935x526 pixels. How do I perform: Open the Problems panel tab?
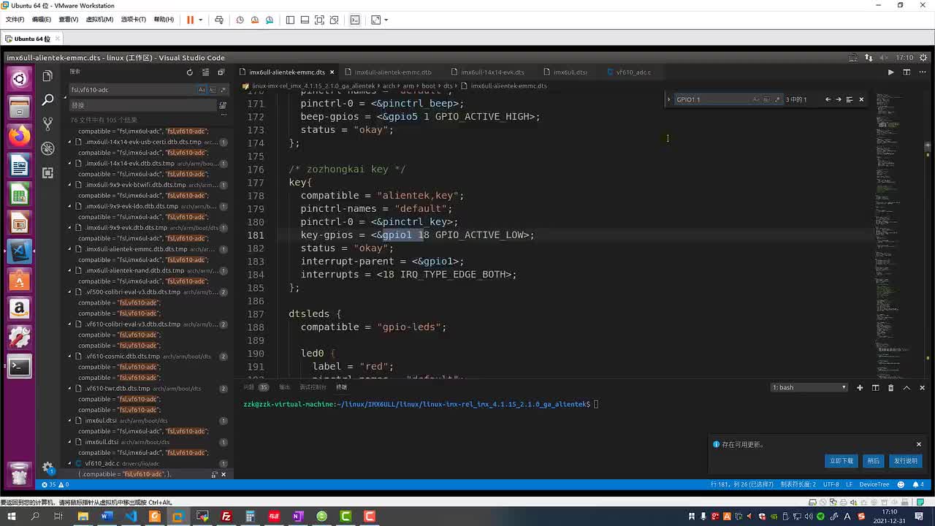click(x=256, y=387)
